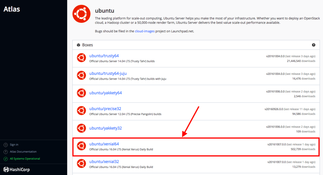Click the green check icon next to All Systems Operational
This screenshot has height=175, width=323.
click(6, 159)
